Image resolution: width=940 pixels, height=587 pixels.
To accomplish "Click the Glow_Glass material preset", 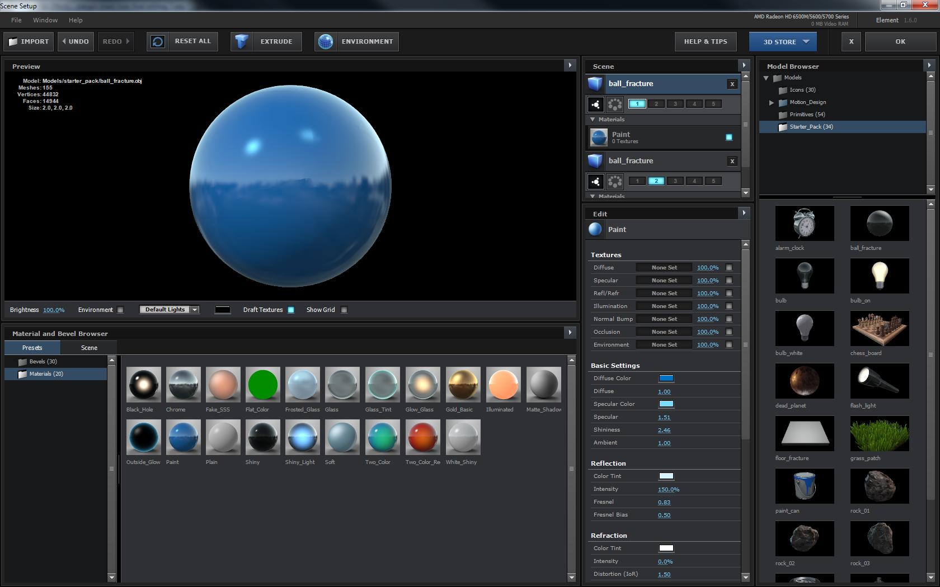I will tap(423, 385).
